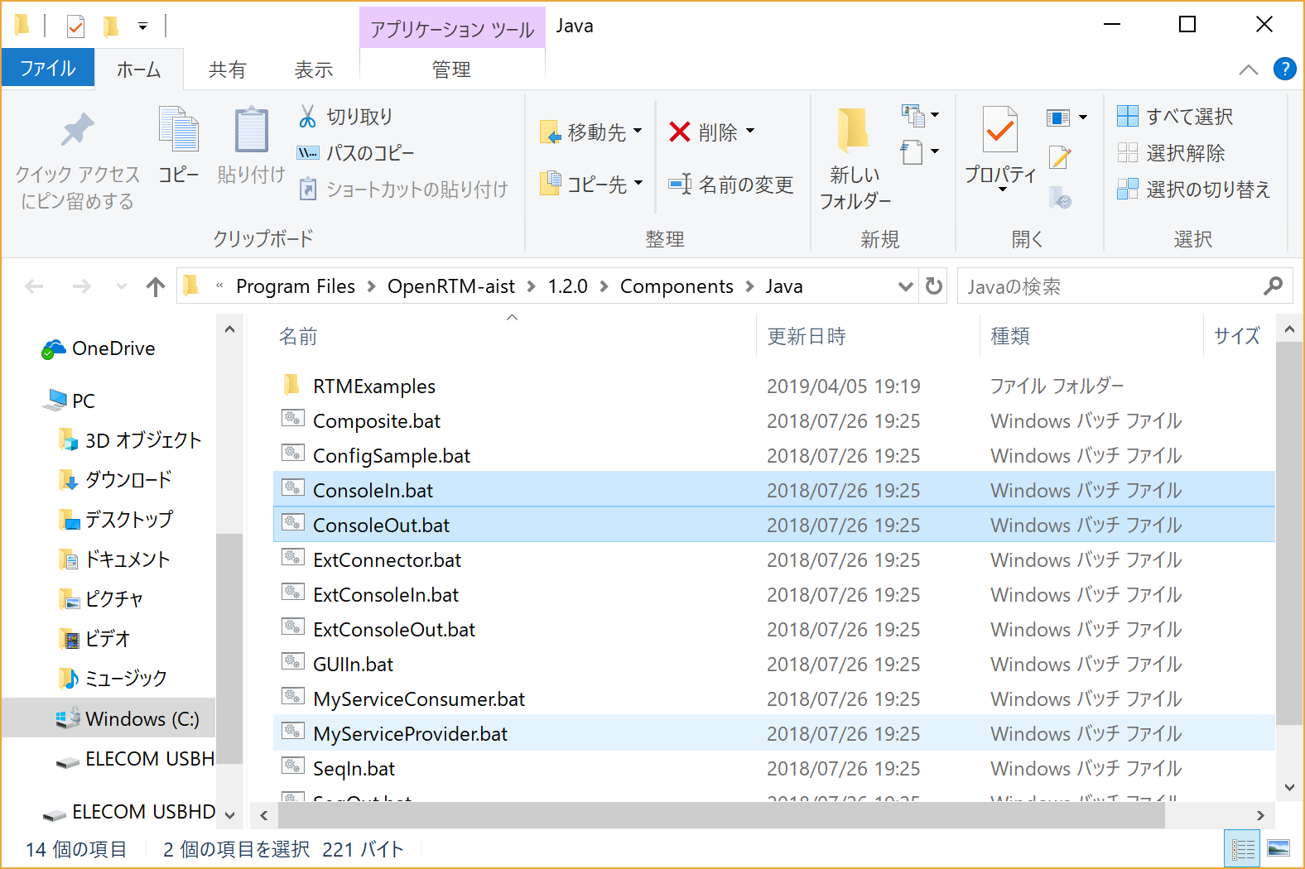This screenshot has width=1305, height=869.
Task: Click Invert selection (選択の切り替え)
Action: tap(1193, 190)
